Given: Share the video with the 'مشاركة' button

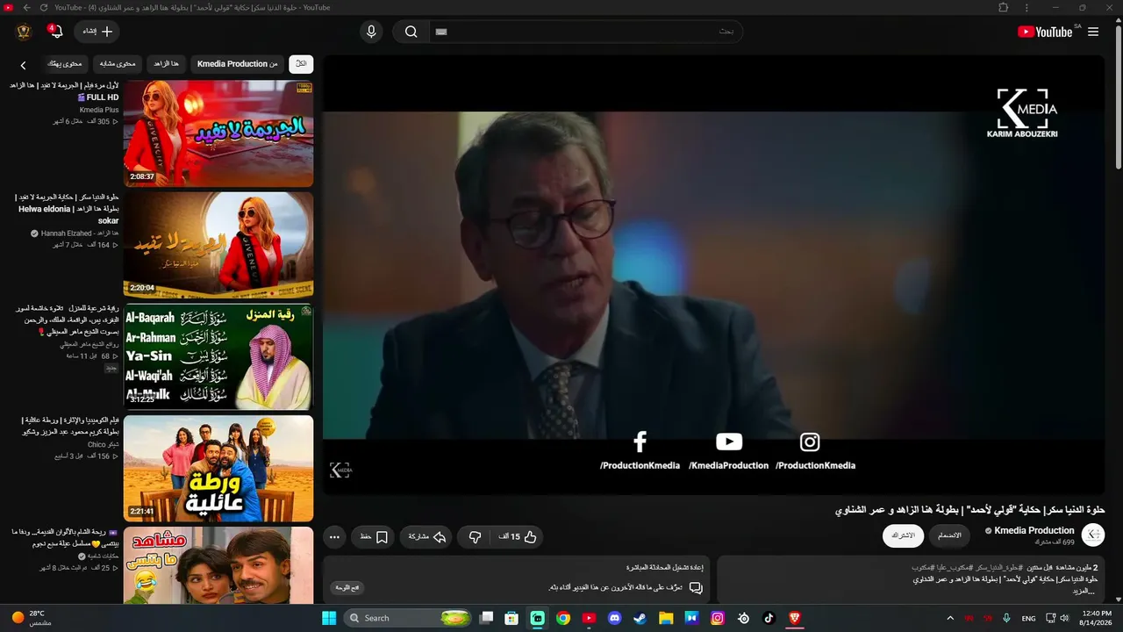Looking at the screenshot, I should [x=426, y=536].
